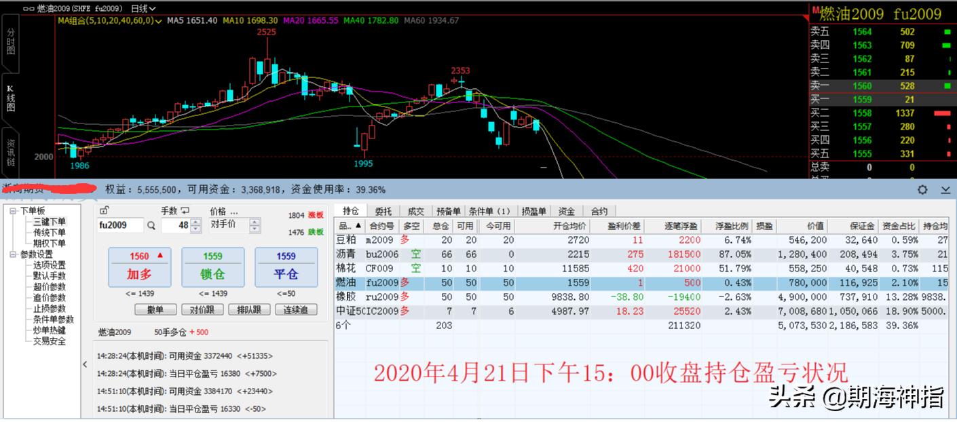Collapse order panel with left chevron arrow
This screenshot has width=957, height=422.
[84, 364]
